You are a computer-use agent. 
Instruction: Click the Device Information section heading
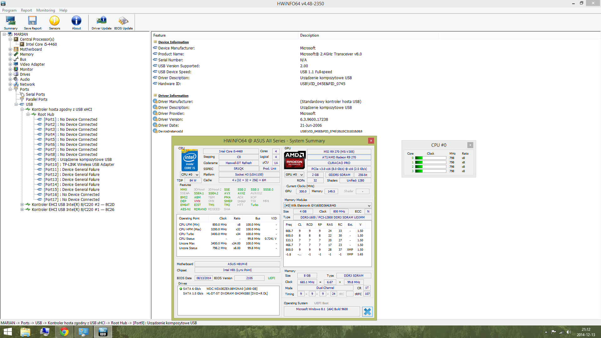click(x=173, y=42)
